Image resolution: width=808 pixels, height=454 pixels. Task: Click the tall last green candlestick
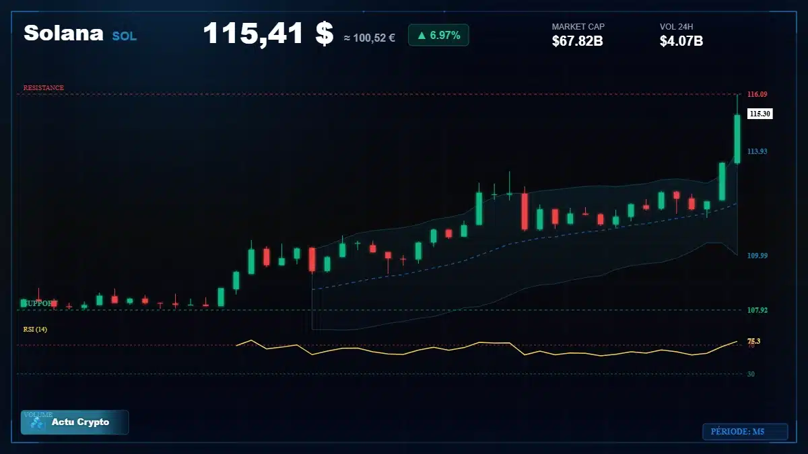click(737, 138)
